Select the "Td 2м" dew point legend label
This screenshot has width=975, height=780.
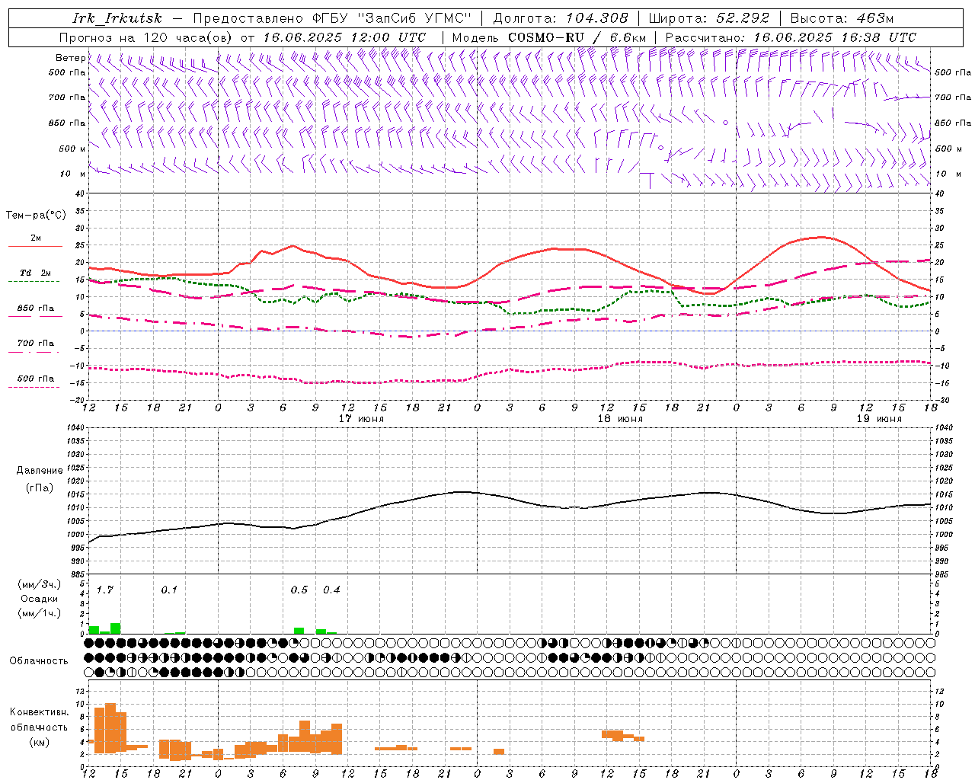tap(36, 273)
